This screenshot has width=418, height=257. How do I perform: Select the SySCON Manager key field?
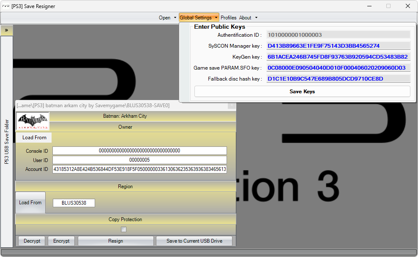(x=338, y=46)
